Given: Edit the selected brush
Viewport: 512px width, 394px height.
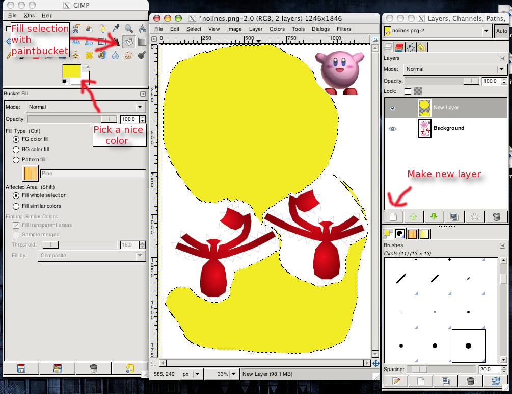Looking at the screenshot, I should [396, 381].
